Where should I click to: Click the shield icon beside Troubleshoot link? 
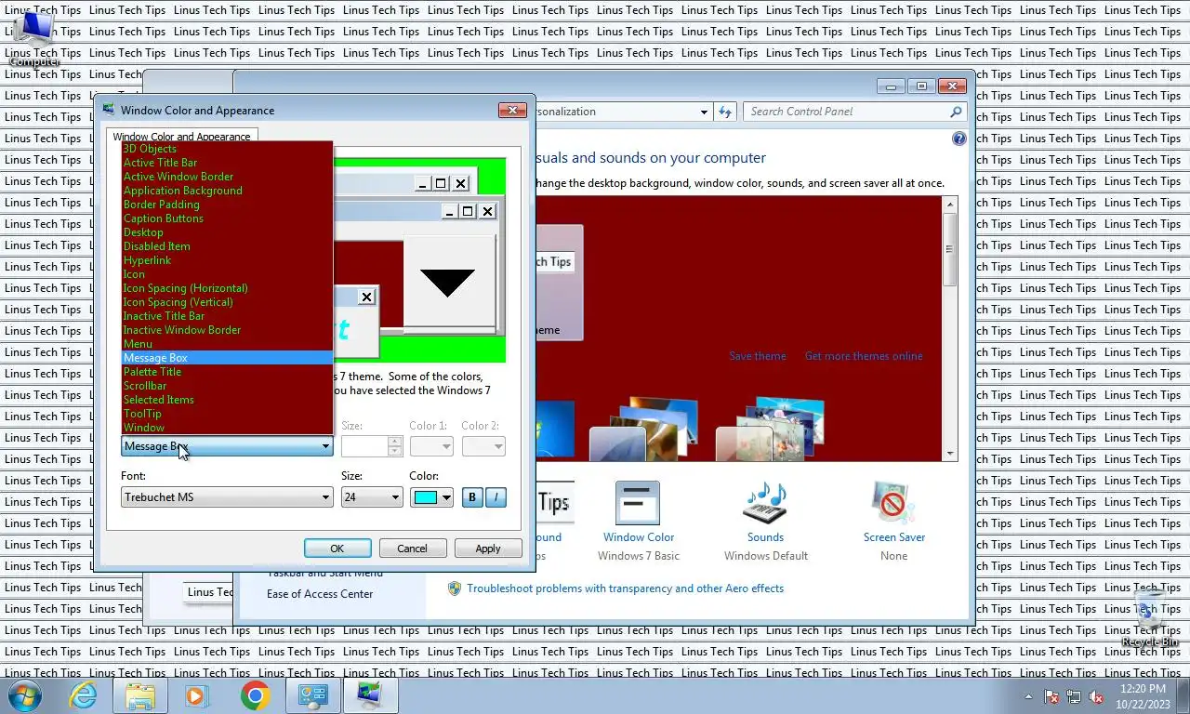[455, 588]
